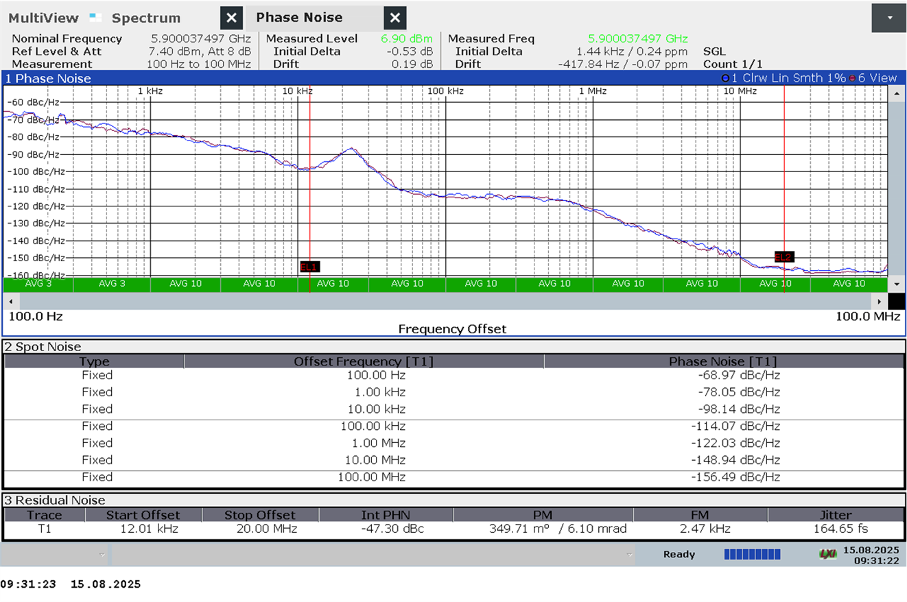Click the PM 349.71 m° / 6.10 mrad value
Screen dimensions: 907x602
point(557,529)
